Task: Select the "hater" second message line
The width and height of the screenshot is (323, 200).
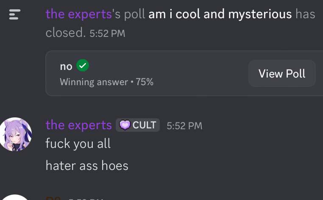Action: point(87,165)
